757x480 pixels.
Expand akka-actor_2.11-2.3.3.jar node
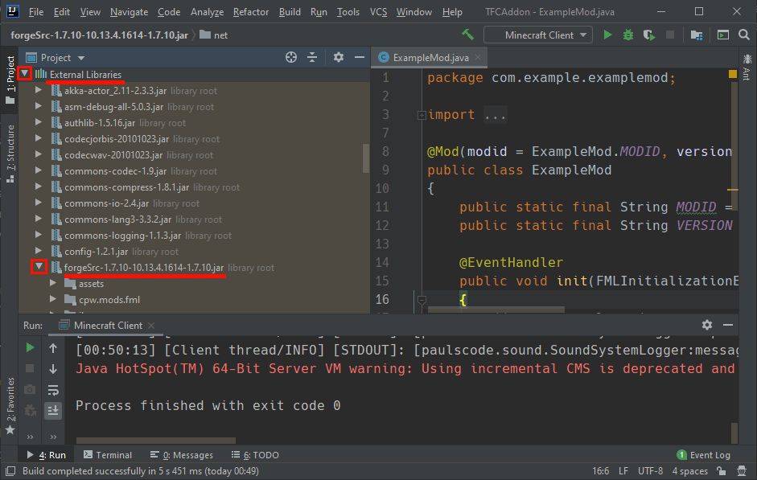click(x=39, y=90)
